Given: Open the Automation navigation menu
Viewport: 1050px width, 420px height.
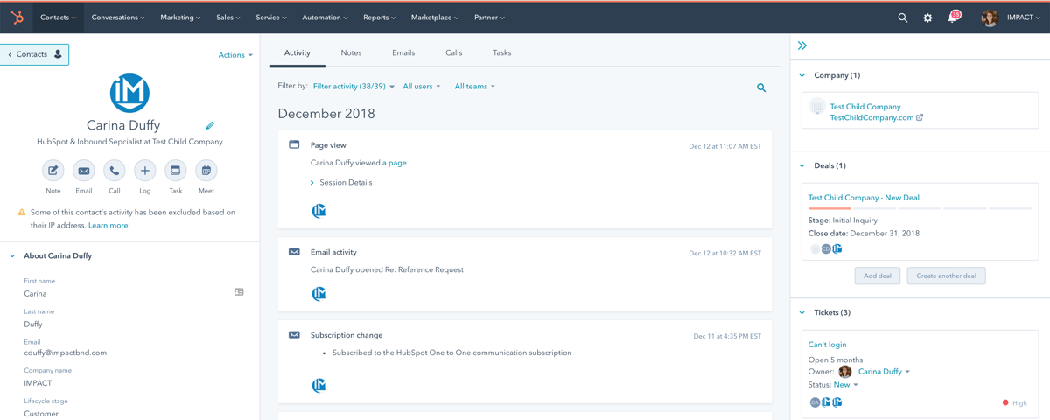Looking at the screenshot, I should pos(325,17).
